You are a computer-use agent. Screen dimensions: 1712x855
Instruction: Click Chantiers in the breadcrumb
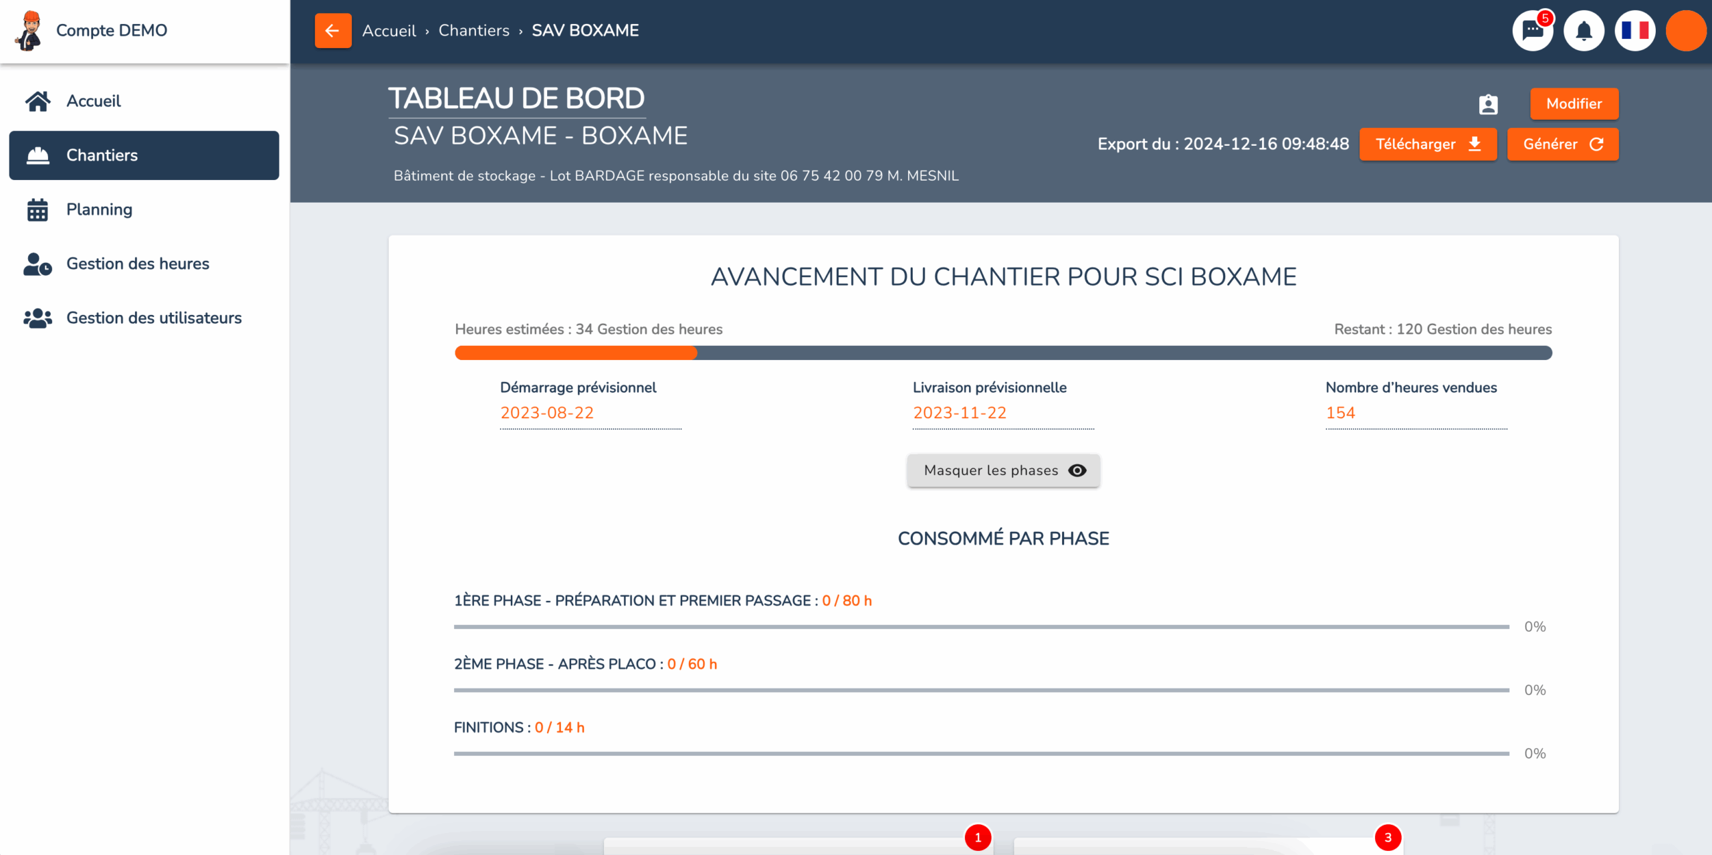pos(473,31)
